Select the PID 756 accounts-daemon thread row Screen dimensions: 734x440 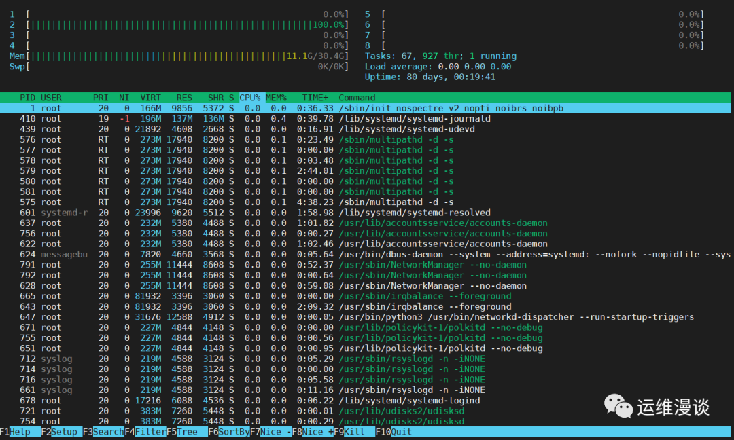(x=365, y=234)
